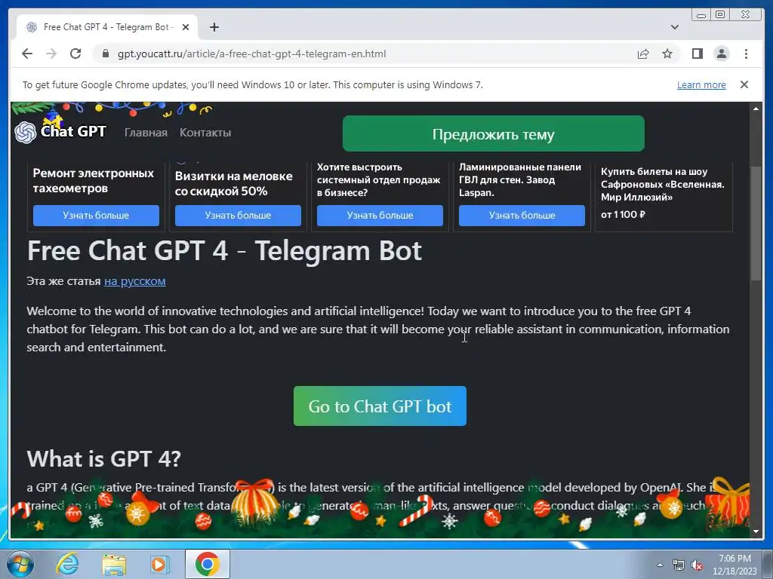This screenshot has height=579, width=773.
Task: Click the vertical scrollbar thumb
Action: pos(756,222)
